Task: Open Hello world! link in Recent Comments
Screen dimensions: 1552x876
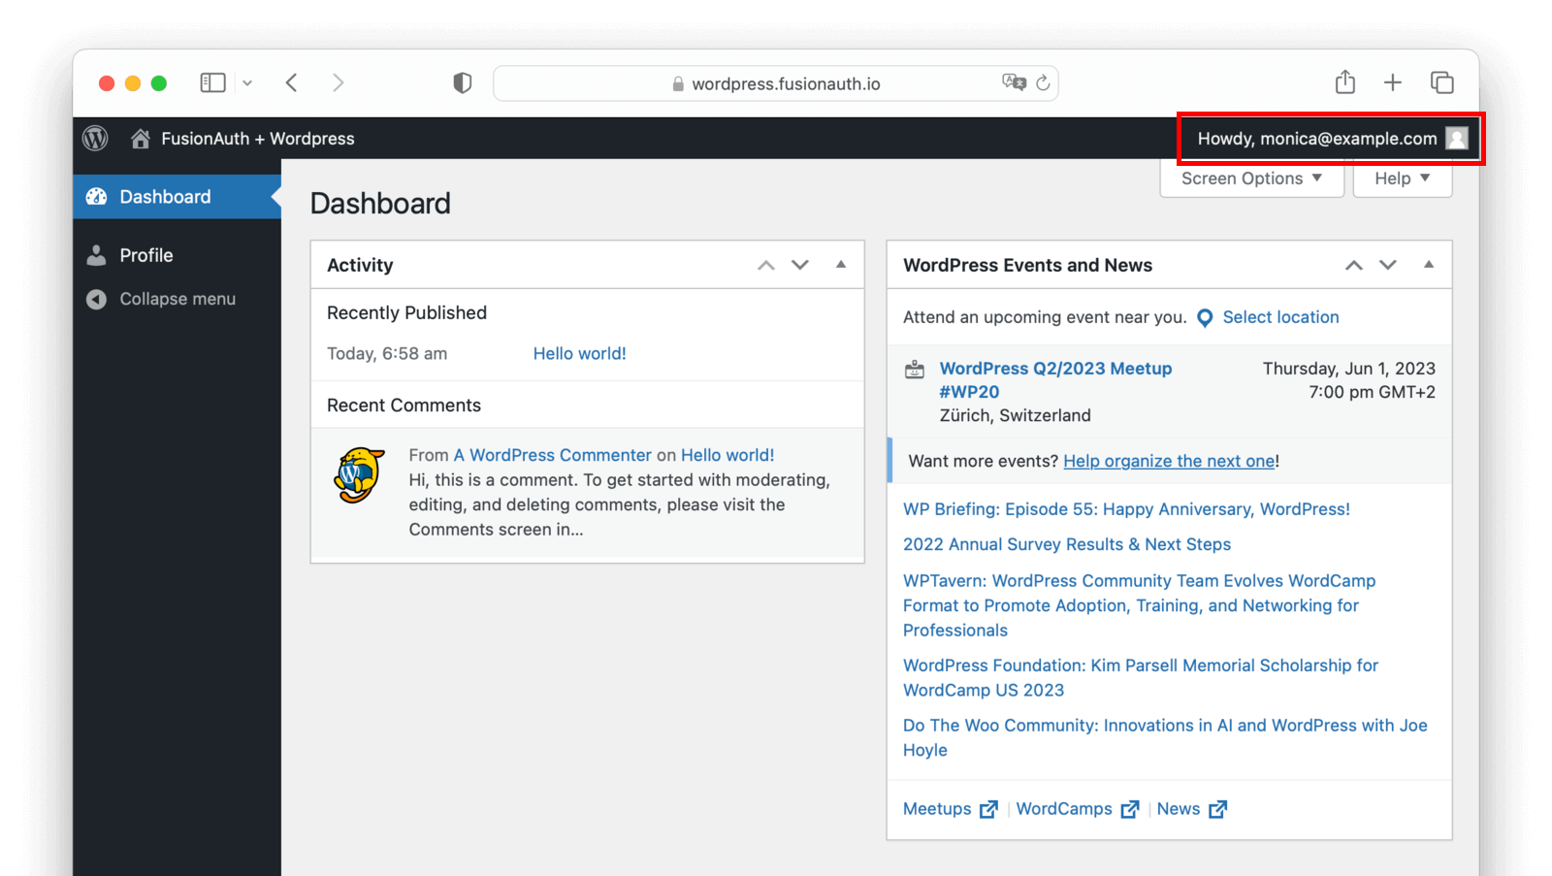Action: point(727,455)
